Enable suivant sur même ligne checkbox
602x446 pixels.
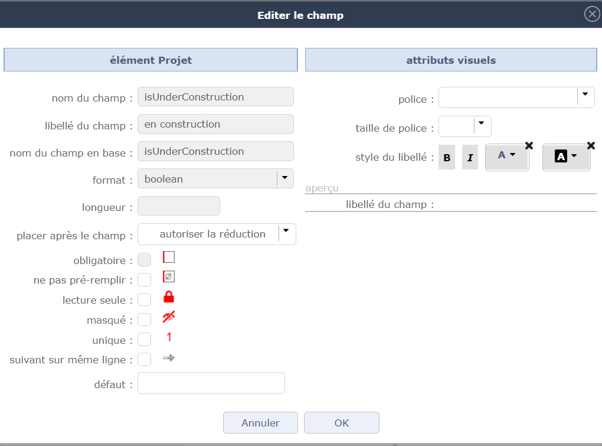point(144,360)
